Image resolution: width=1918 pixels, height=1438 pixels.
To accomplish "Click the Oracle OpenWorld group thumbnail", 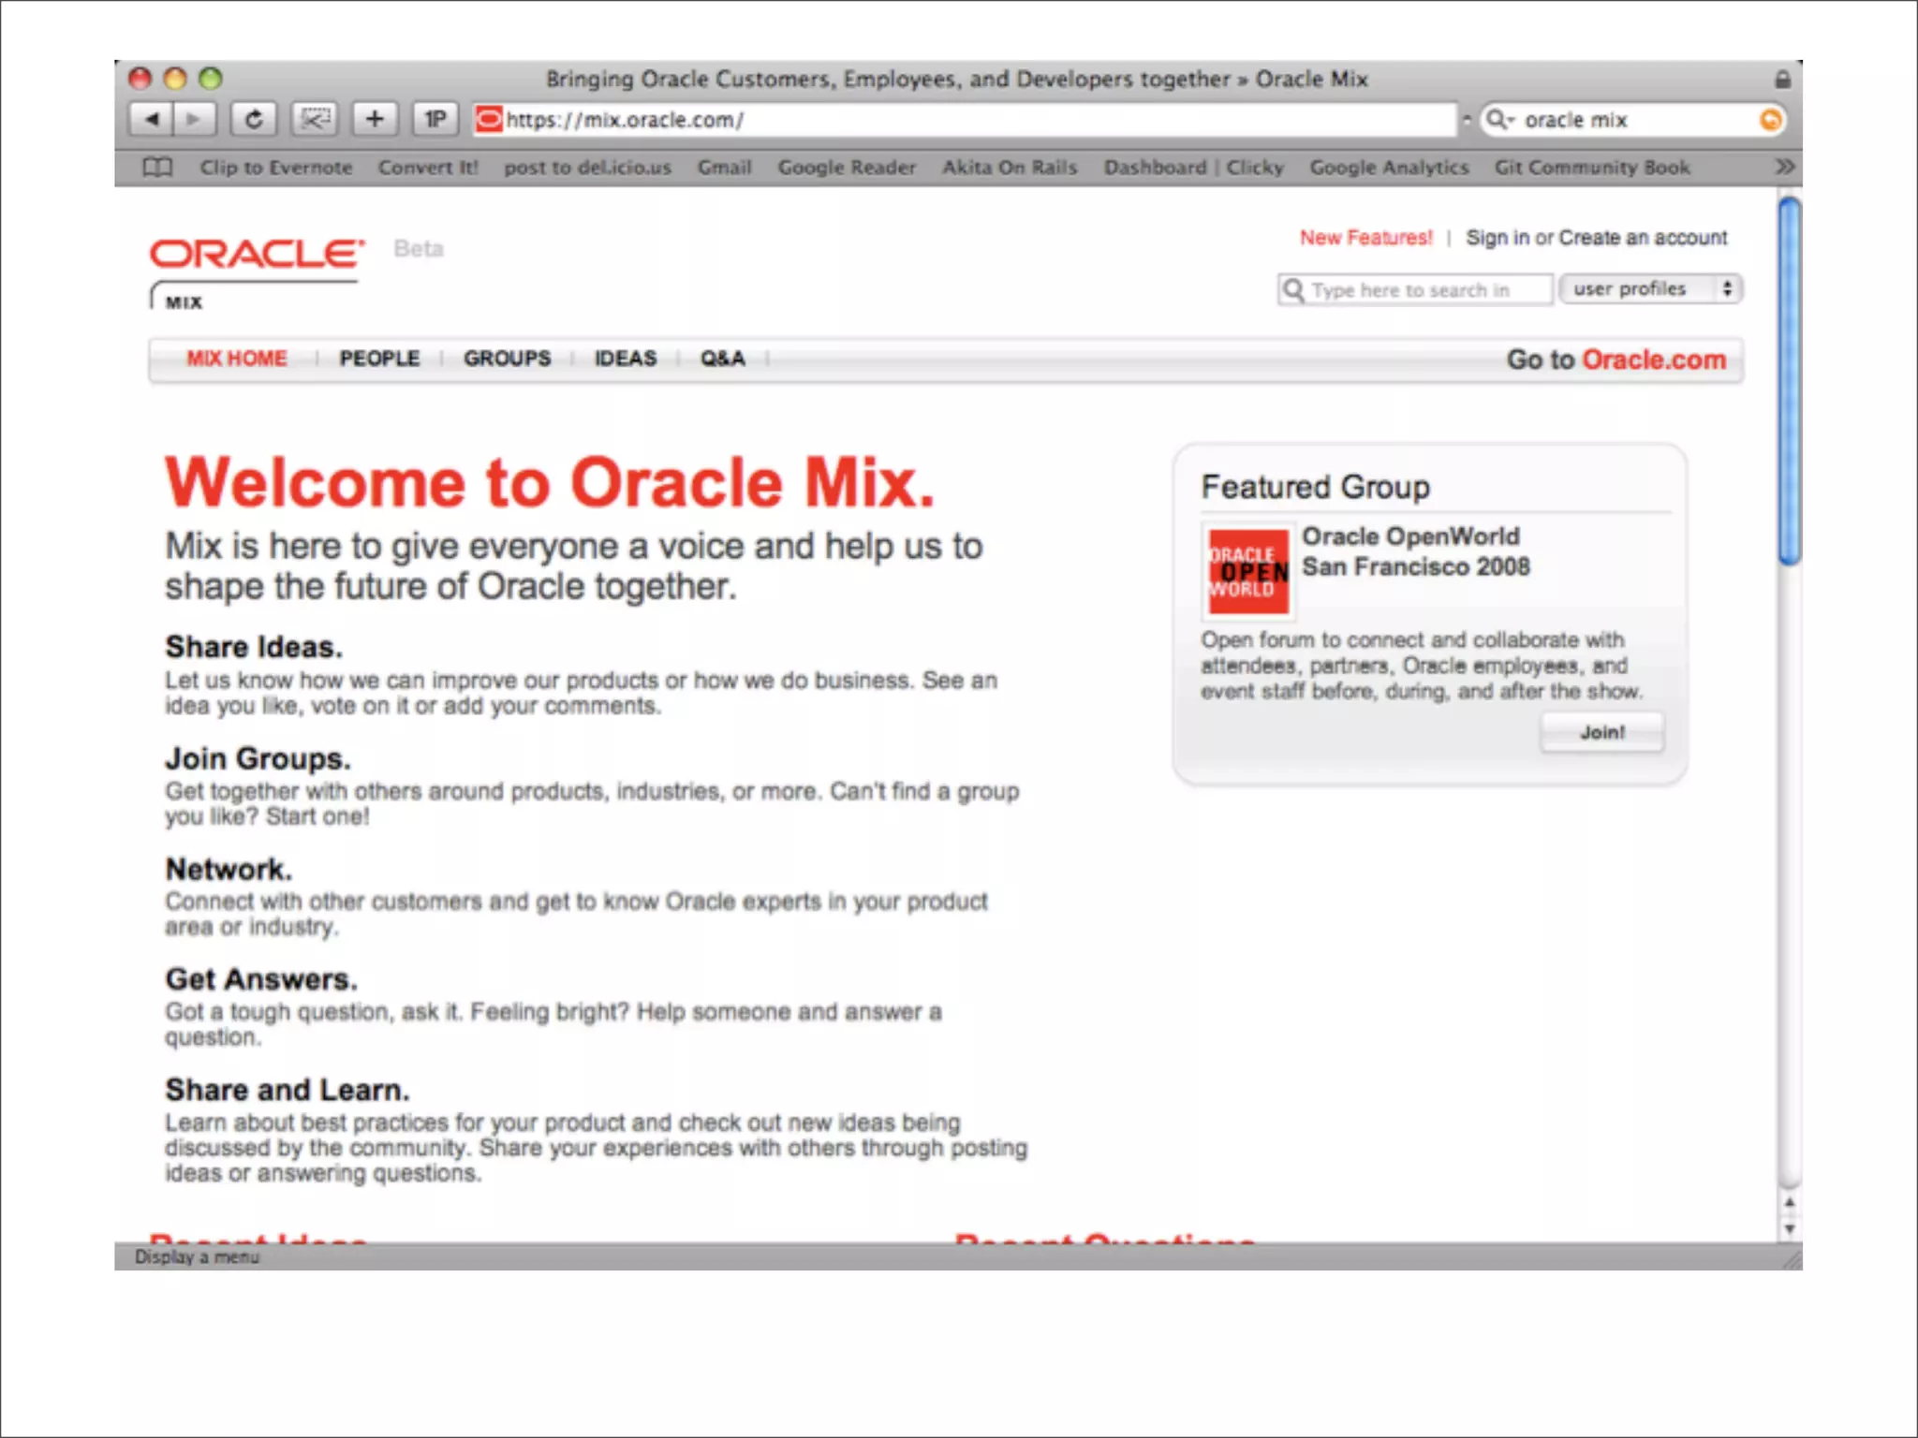I will 1248,571.
